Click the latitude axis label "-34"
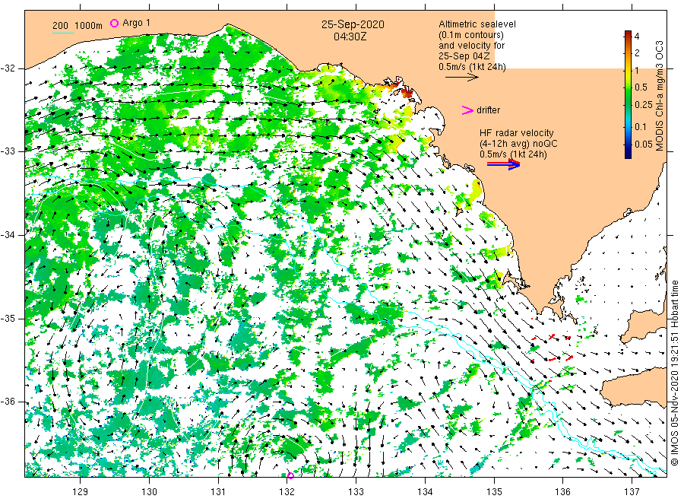This screenshot has height=502, width=684. point(8,235)
